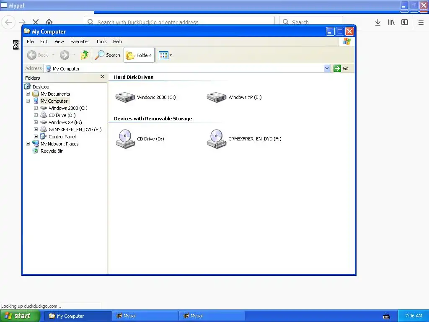The image size is (429, 322).
Task: Open the File menu
Action: pos(30,42)
